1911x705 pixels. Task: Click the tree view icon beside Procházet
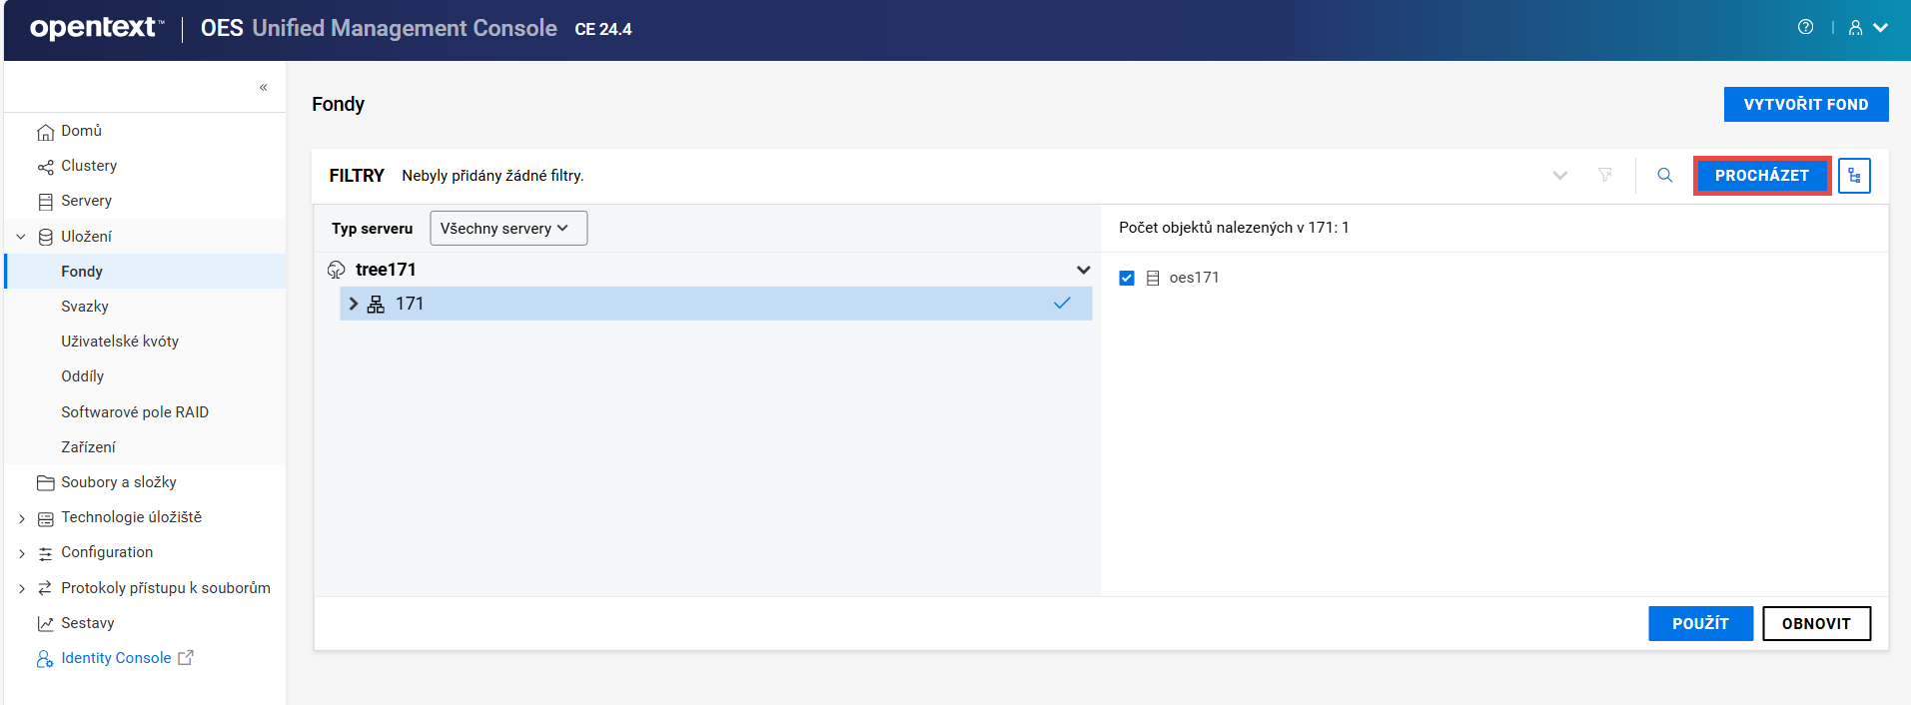pos(1854,176)
